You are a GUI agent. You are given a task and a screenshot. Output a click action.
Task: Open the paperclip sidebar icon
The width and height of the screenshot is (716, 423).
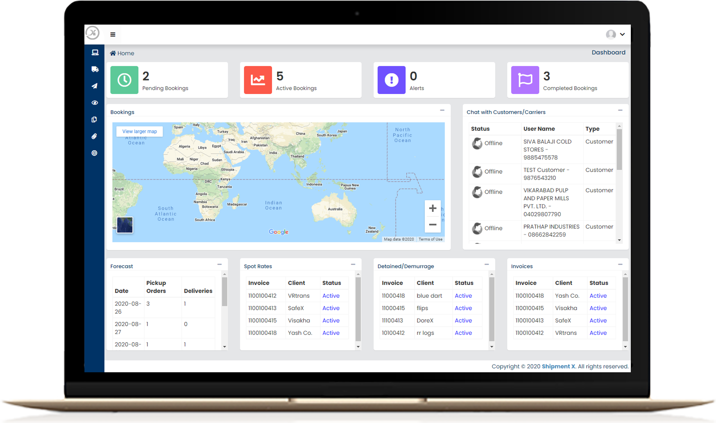tap(94, 136)
